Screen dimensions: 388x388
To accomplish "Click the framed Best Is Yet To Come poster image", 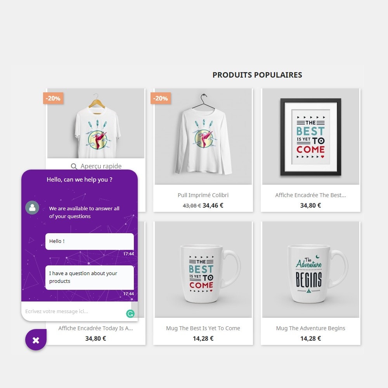I will coord(310,136).
